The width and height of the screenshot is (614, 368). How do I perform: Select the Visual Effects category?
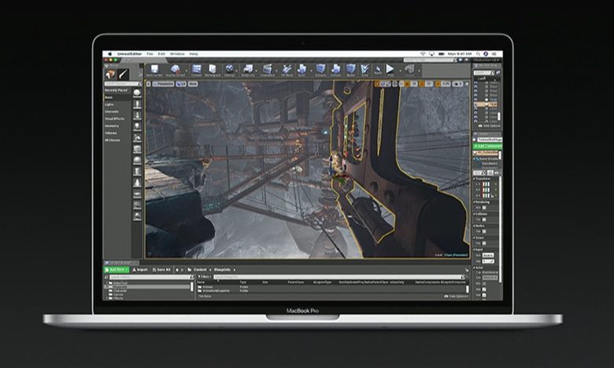pyautogui.click(x=114, y=119)
